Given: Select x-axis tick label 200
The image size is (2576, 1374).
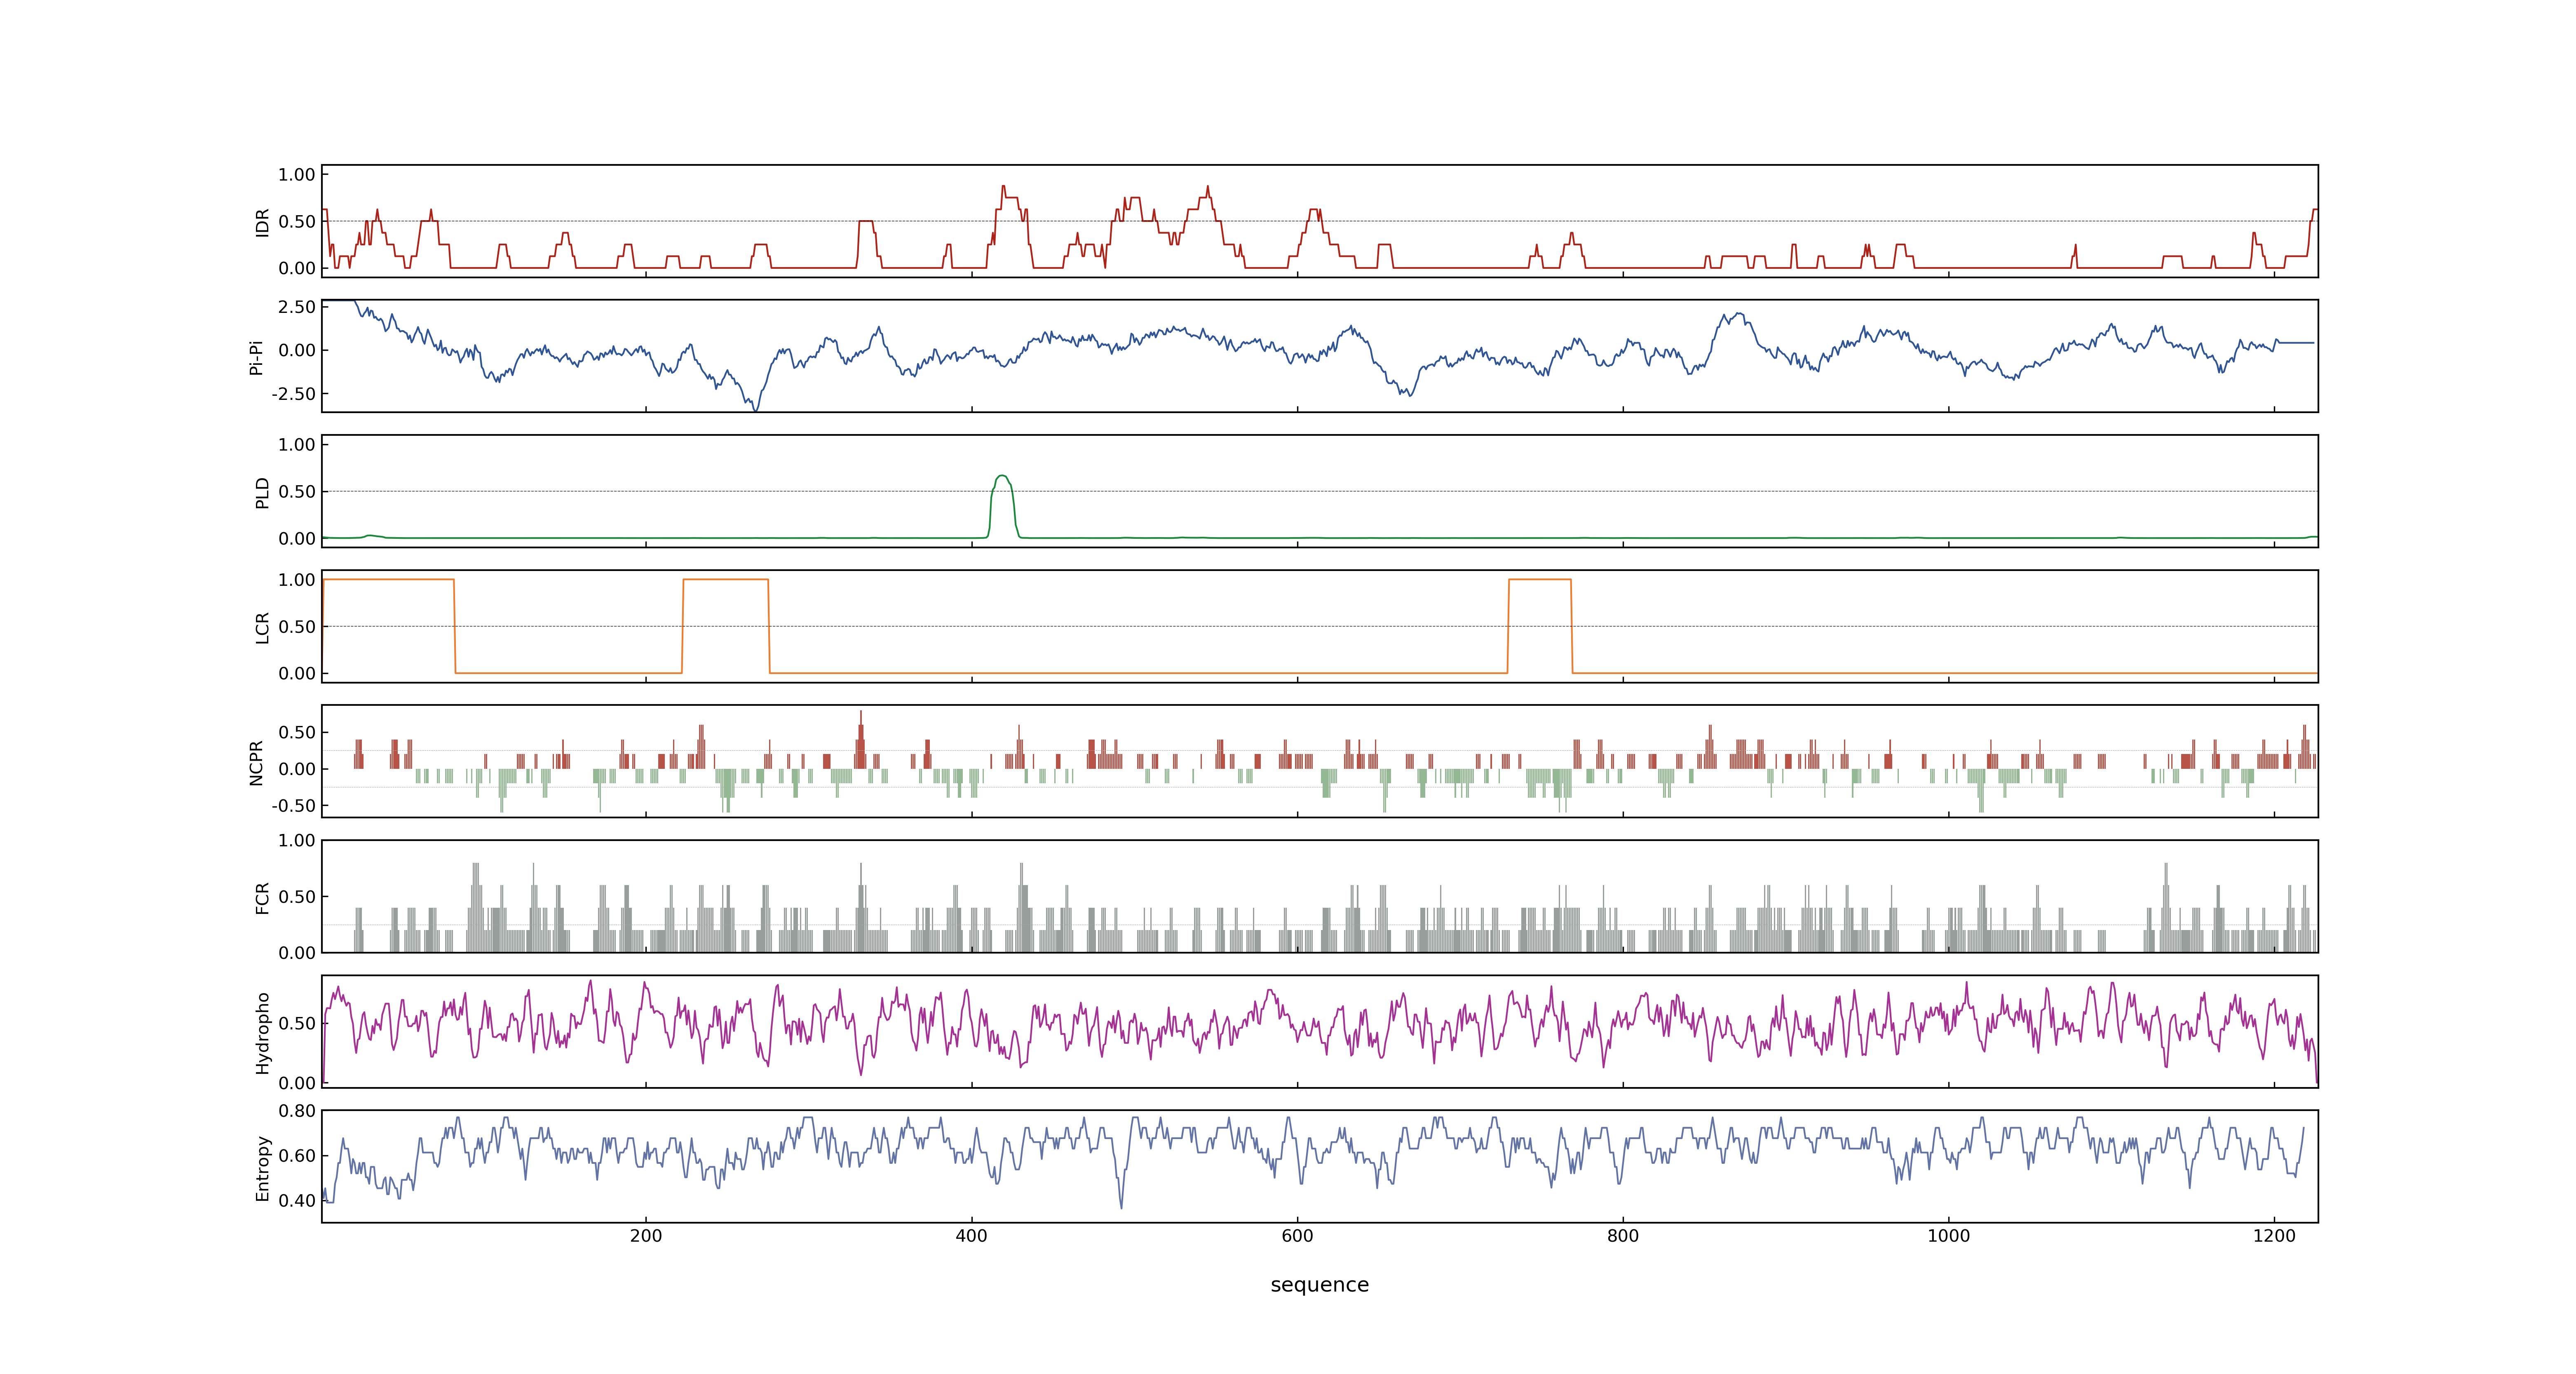Looking at the screenshot, I should point(646,1236).
